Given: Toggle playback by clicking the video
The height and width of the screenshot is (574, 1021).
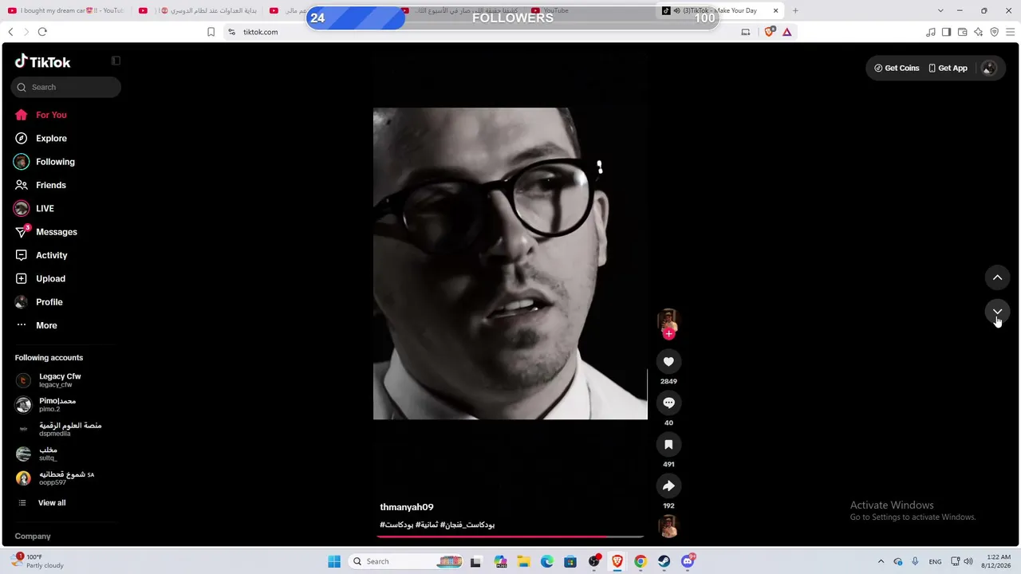Looking at the screenshot, I should (510, 263).
